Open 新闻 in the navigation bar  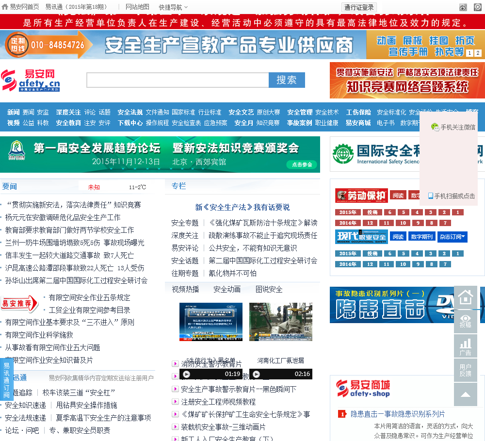[13, 112]
